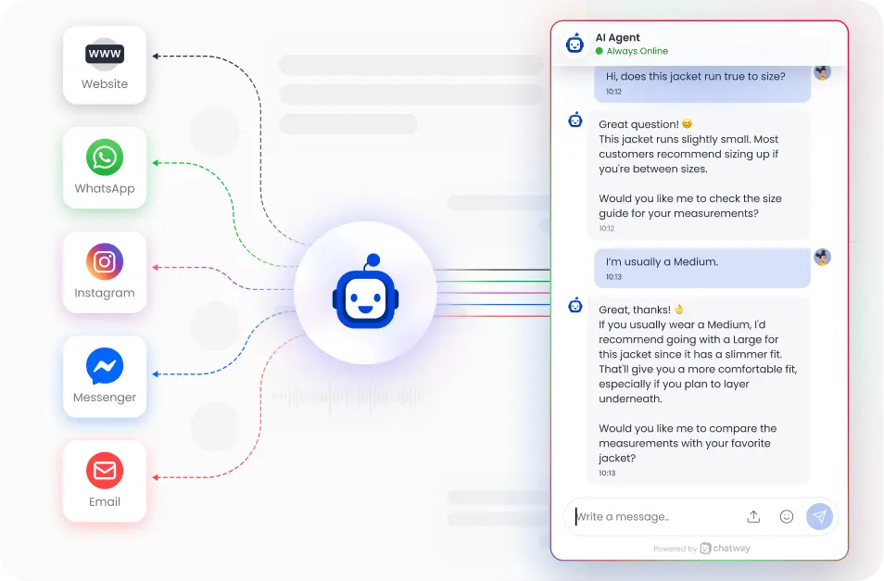
Task: Click the user avatar next to jacket question
Action: (823, 72)
